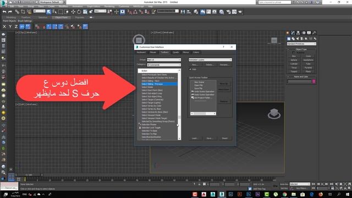Click the action list vertical scrollbar
Screen dimensions: 352x198
coord(179,105)
